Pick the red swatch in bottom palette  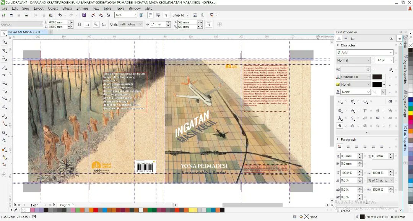click(x=96, y=210)
